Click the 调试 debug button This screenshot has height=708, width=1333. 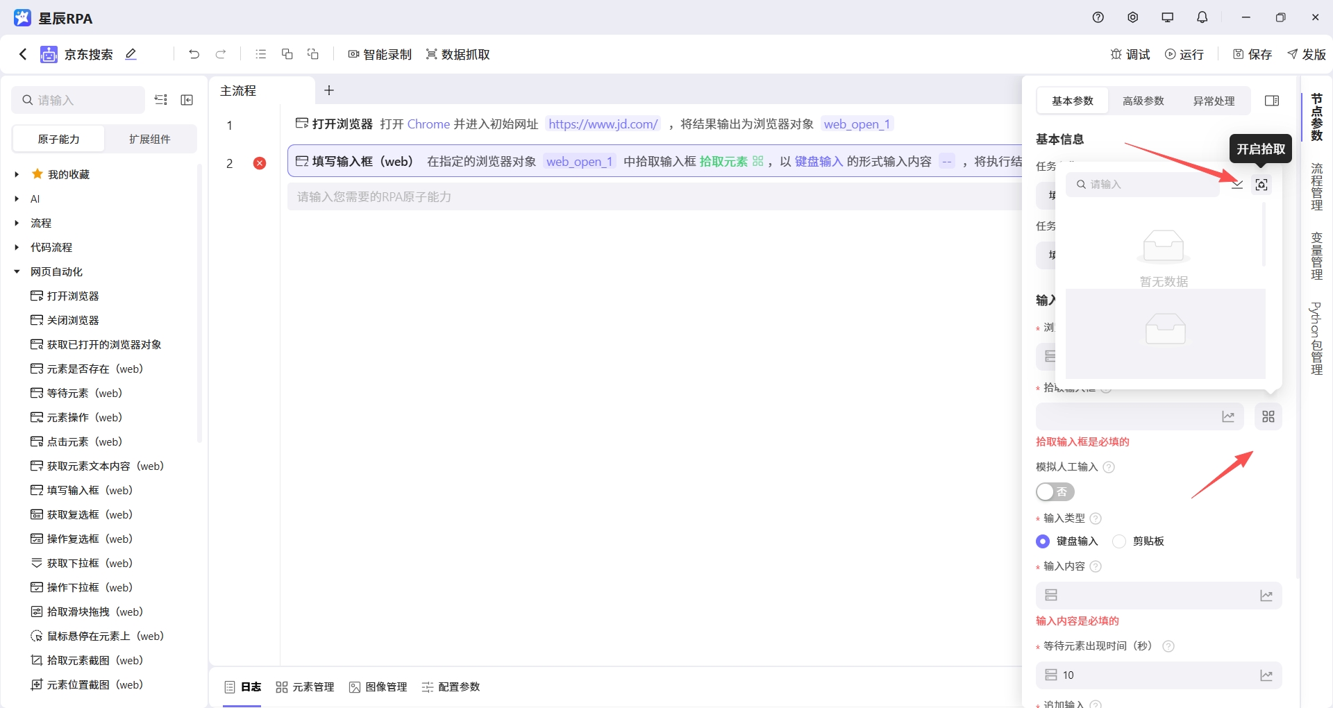pyautogui.click(x=1130, y=54)
